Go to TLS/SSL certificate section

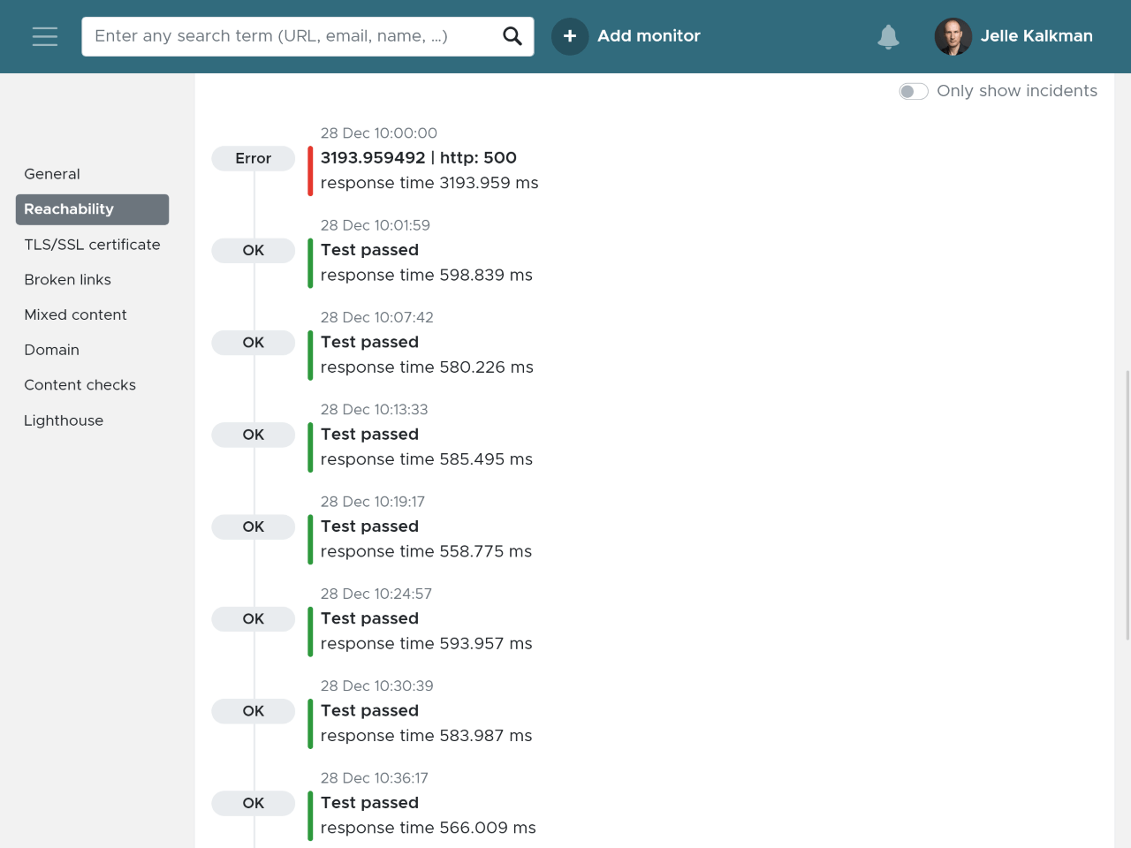pos(92,245)
